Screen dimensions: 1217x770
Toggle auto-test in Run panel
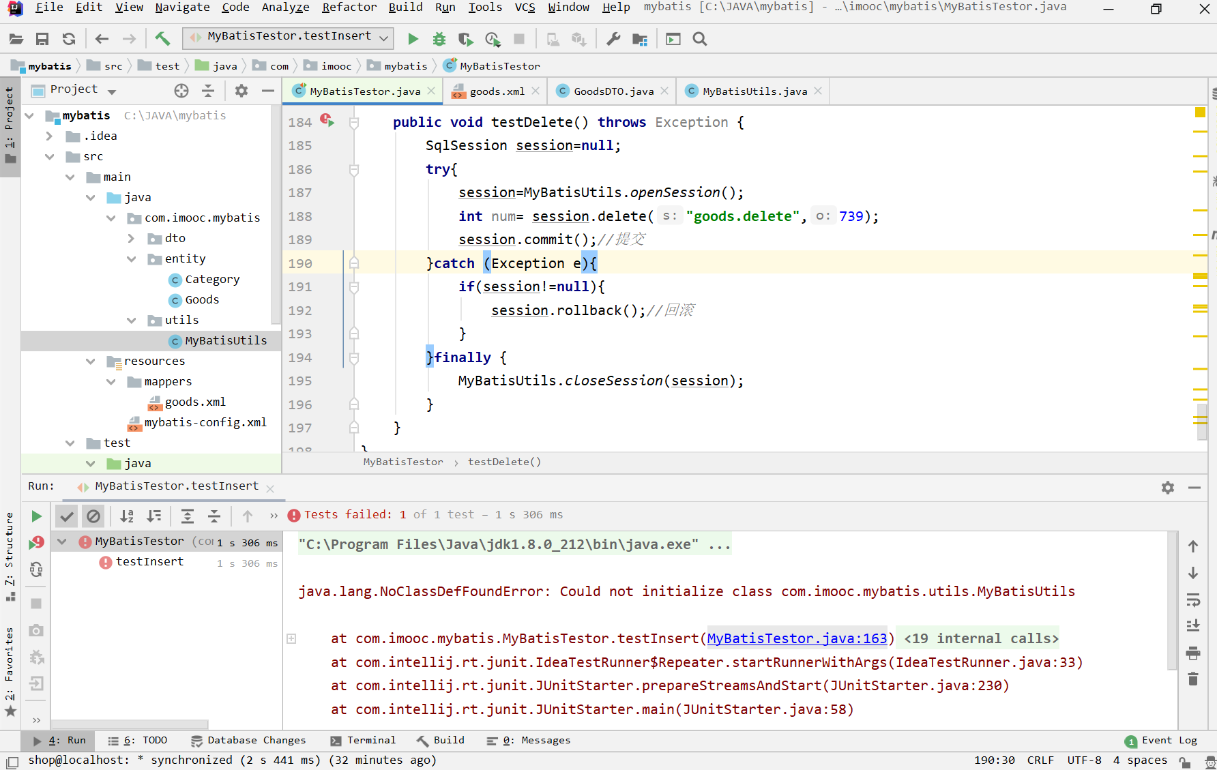[37, 569]
